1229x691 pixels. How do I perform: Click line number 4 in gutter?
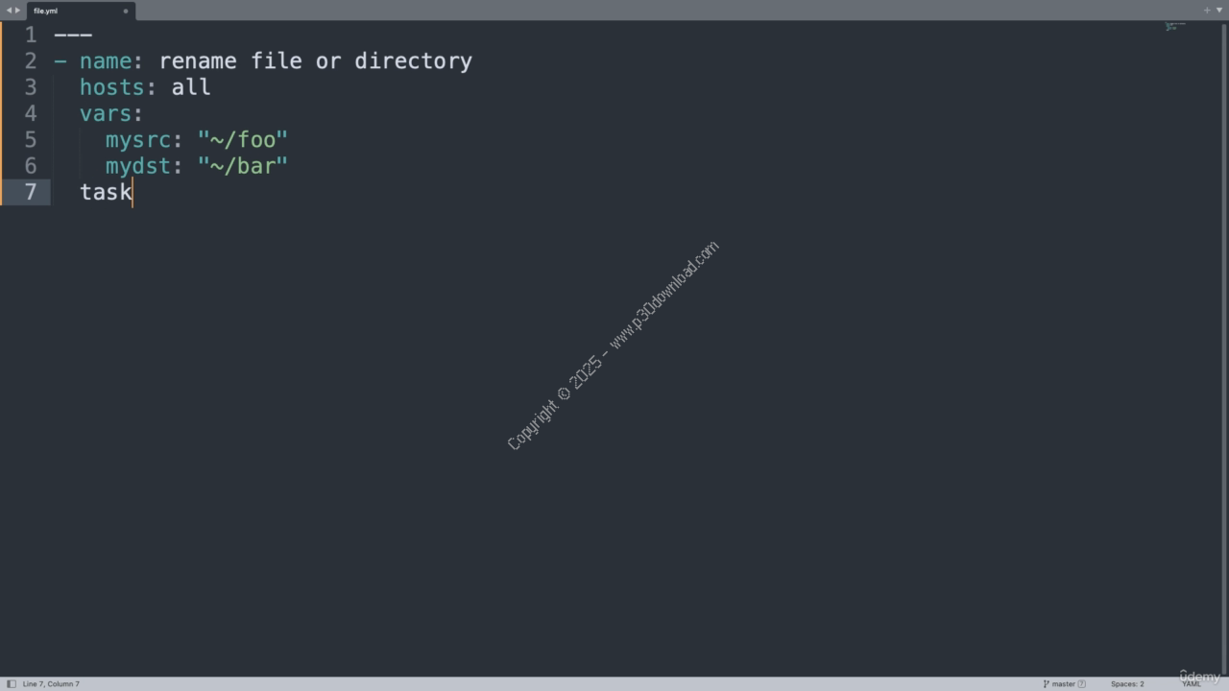tap(31, 113)
